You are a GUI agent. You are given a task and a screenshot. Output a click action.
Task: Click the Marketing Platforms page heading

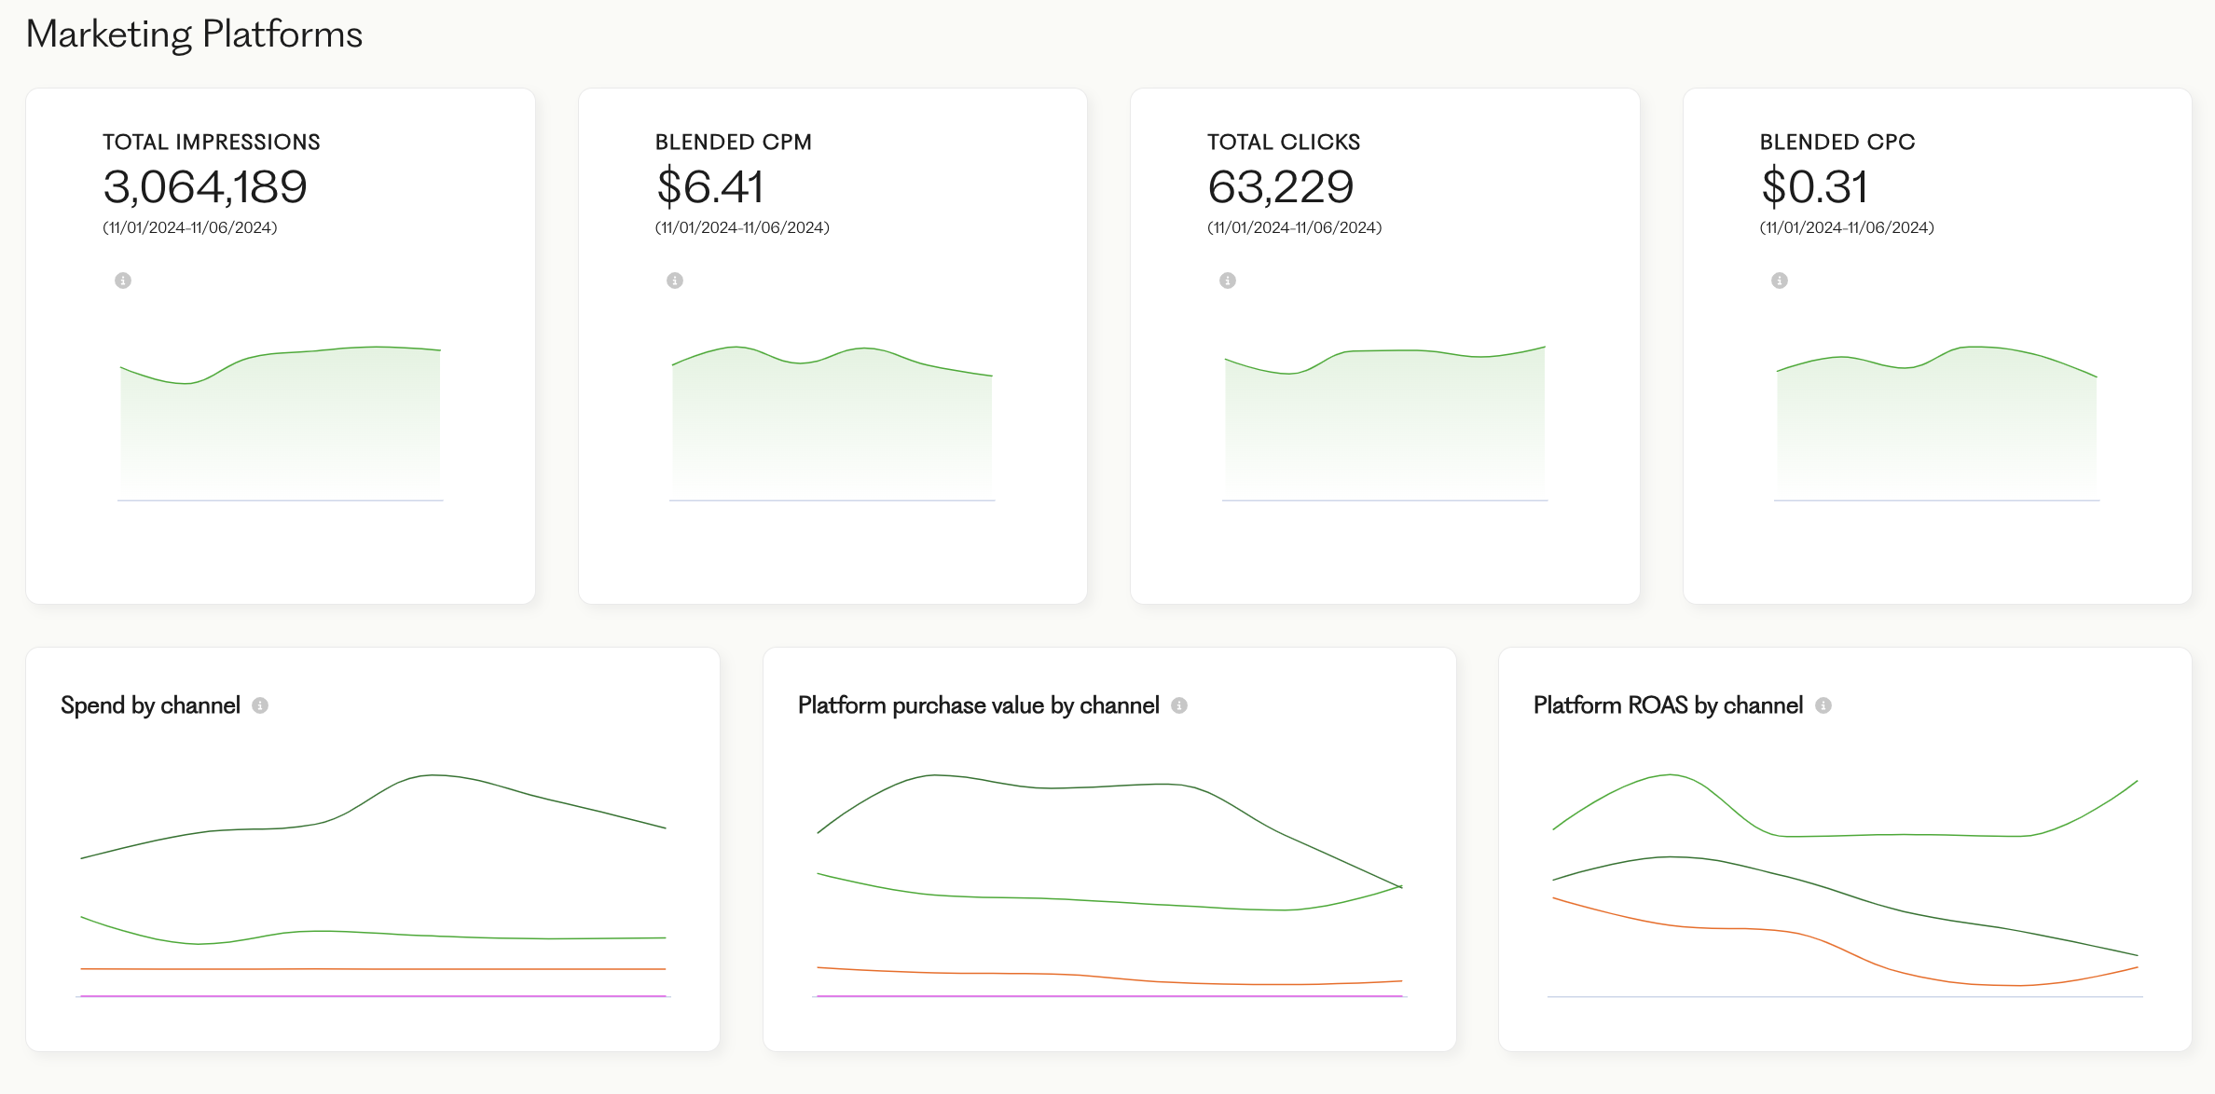(x=194, y=34)
